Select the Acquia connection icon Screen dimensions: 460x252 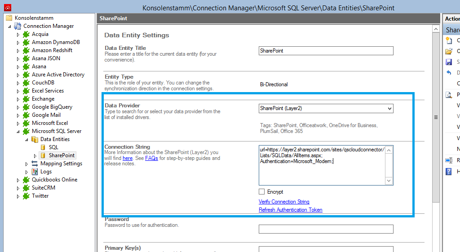27,34
